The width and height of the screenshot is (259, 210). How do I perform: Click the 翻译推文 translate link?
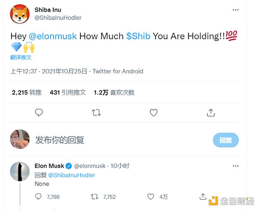coord(21,57)
